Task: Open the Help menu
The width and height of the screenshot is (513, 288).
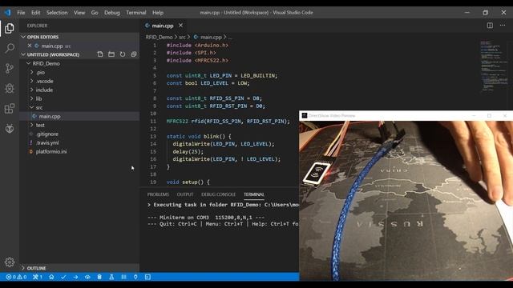Action: click(158, 13)
